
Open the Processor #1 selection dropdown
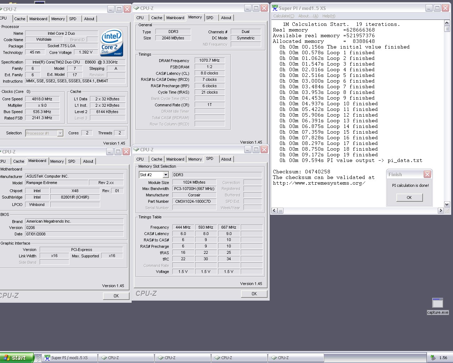click(60, 133)
